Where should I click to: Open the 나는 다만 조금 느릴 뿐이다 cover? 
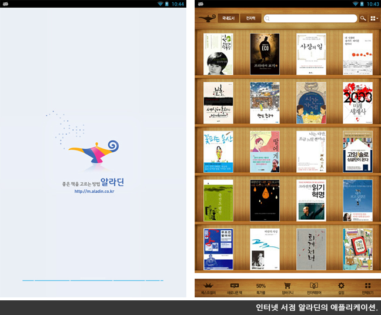pos(311,152)
